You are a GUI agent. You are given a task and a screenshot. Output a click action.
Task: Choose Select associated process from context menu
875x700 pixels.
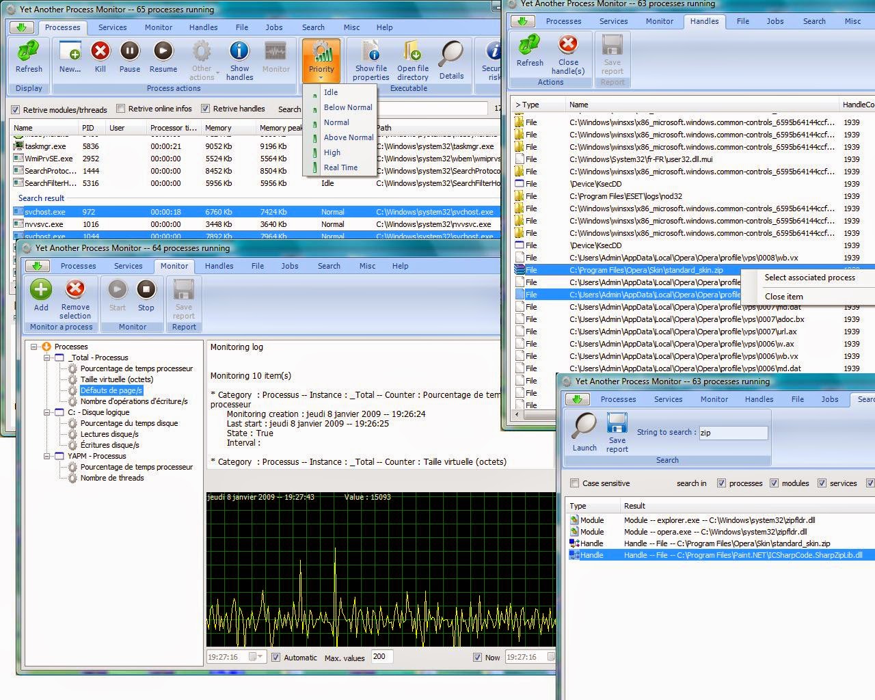[x=810, y=278]
